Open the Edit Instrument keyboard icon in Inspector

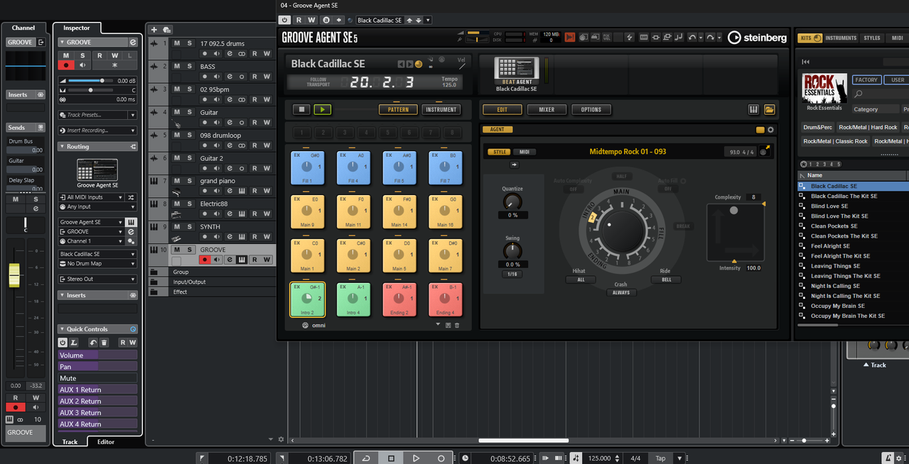point(131,222)
